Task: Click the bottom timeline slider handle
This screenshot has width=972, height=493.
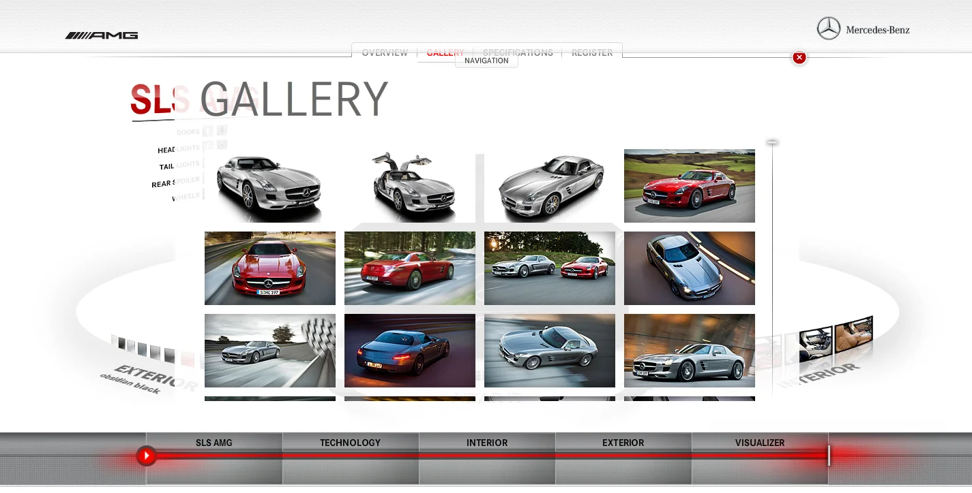Action: coord(829,456)
